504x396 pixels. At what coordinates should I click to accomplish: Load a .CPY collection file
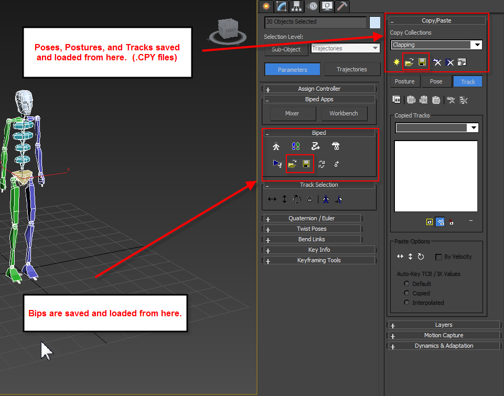pos(409,62)
